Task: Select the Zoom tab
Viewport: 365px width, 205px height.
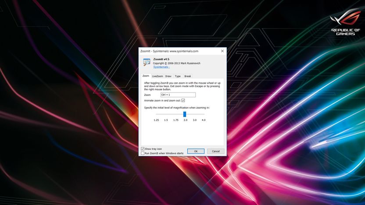Action: click(146, 76)
